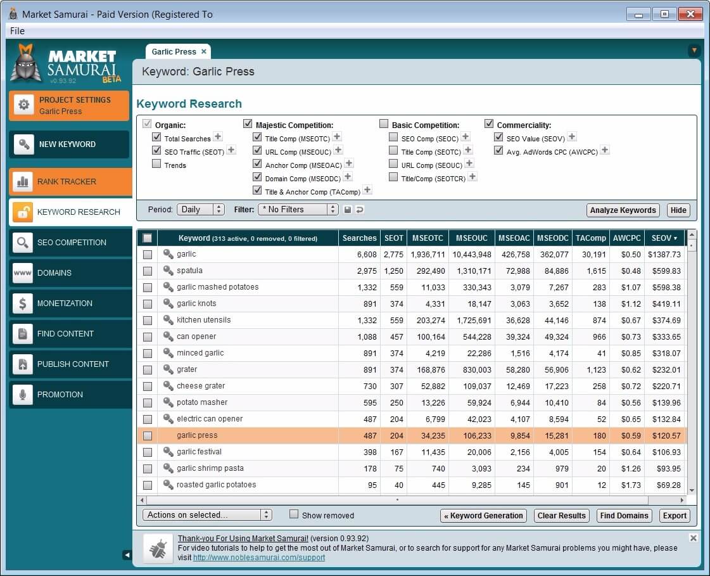Image resolution: width=710 pixels, height=576 pixels.
Task: Collapse sidebar with the left arrow icon
Action: (x=127, y=554)
